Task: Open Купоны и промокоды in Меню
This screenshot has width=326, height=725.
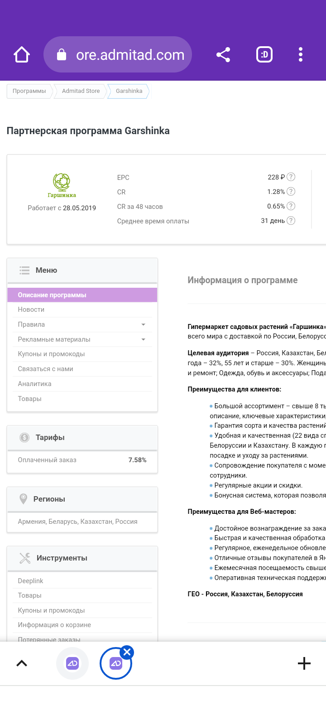Action: coord(82,354)
